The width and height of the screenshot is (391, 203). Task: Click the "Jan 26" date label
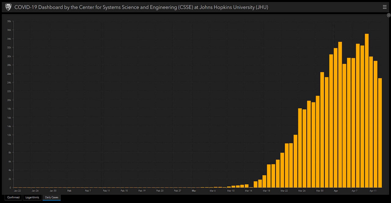click(35, 191)
